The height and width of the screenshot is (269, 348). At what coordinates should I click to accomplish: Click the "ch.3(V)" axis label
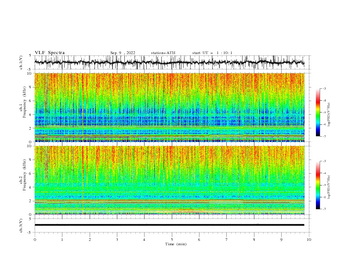click(21, 225)
